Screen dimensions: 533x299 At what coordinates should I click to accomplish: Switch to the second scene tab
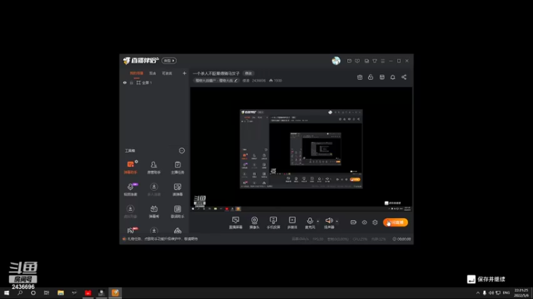click(x=153, y=73)
